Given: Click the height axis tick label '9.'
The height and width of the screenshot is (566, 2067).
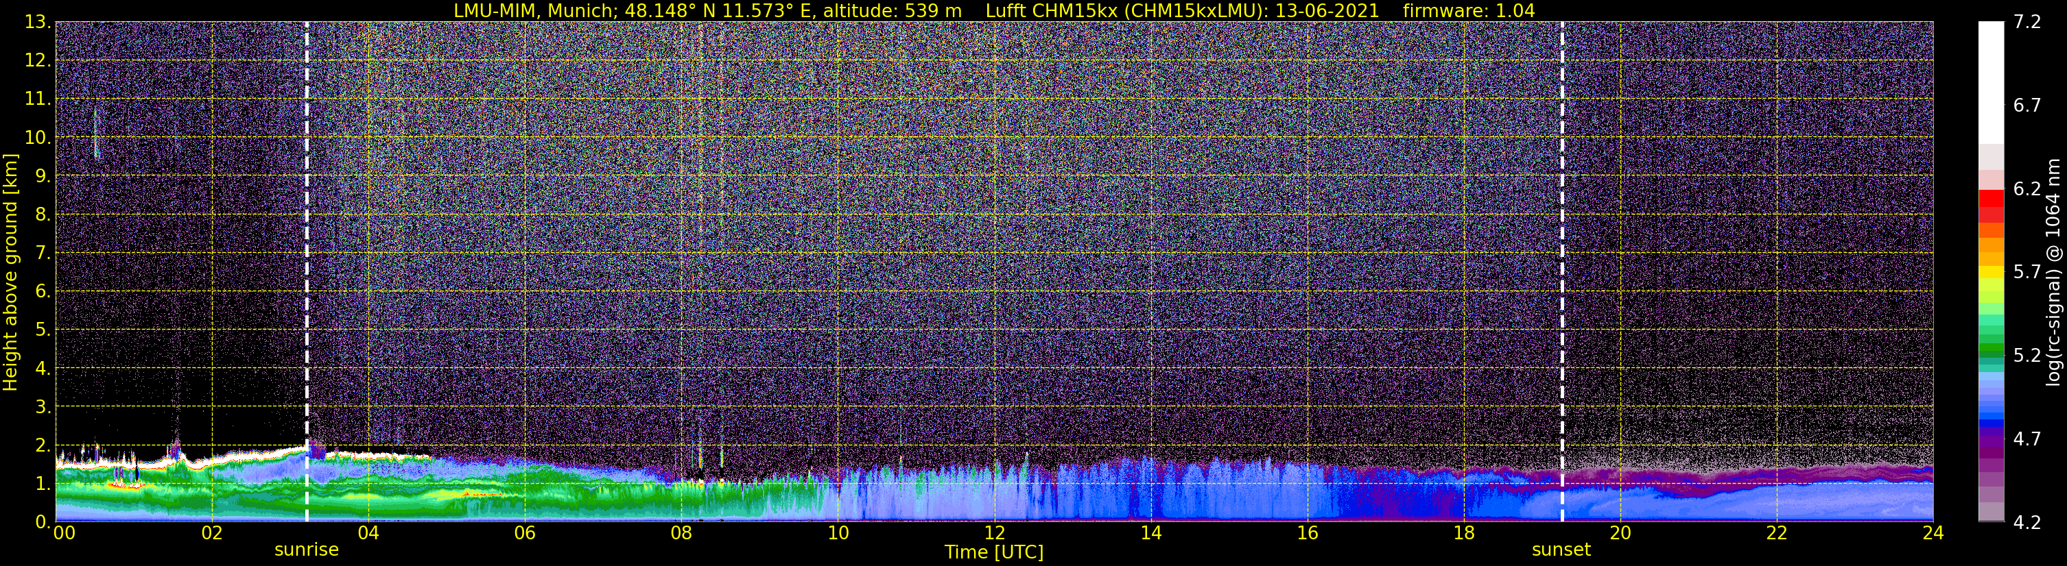Looking at the screenshot, I should 42,175.
